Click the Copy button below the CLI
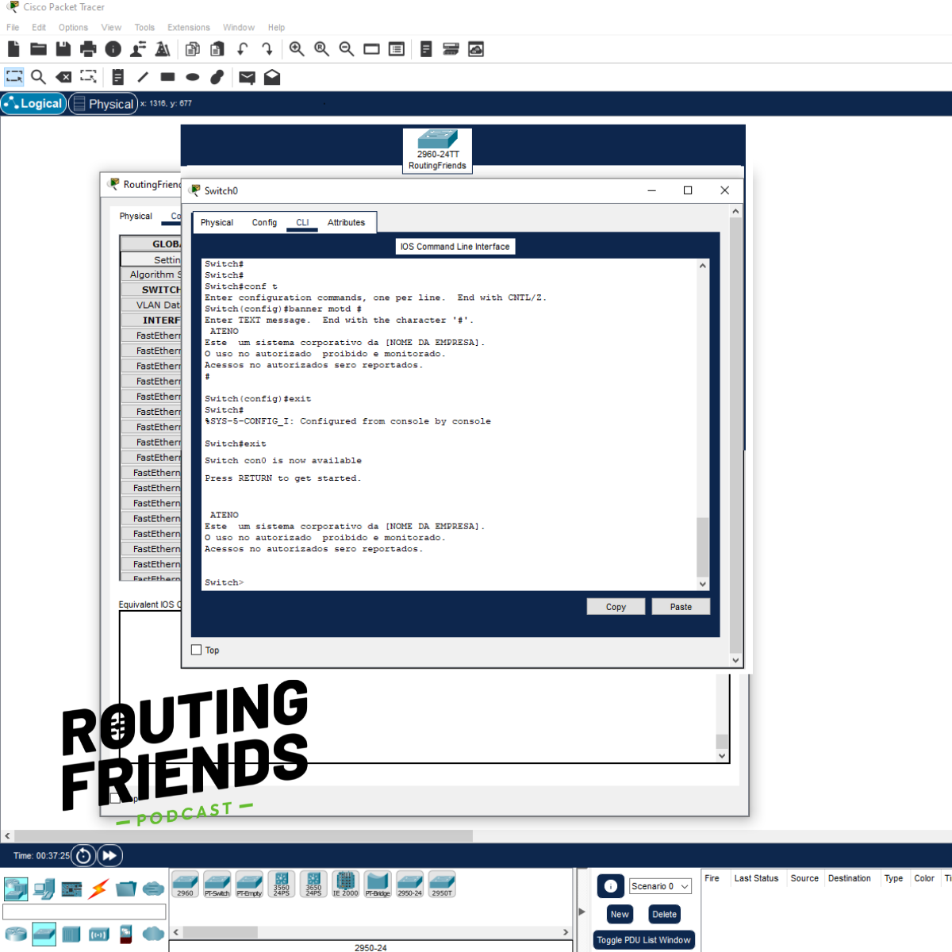 (x=616, y=606)
